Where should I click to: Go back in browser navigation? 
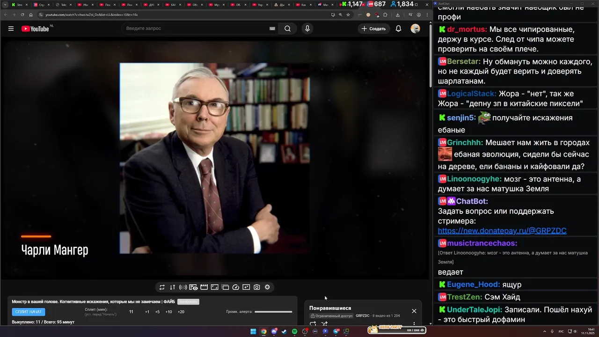point(6,15)
